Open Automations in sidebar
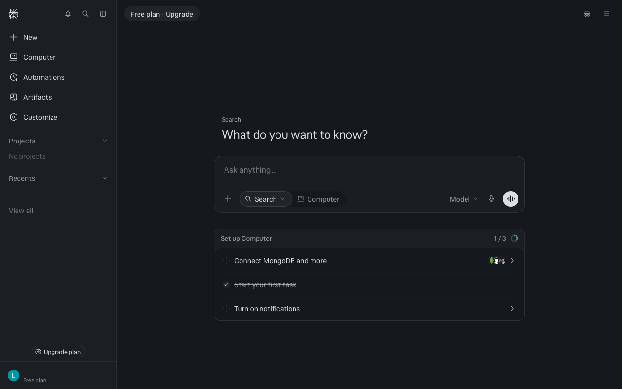Screen dimensions: 622x389 [x=58, y=77]
